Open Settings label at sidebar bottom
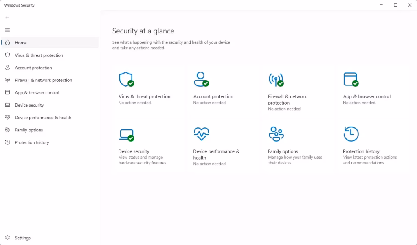Image resolution: width=417 pixels, height=245 pixels. click(x=23, y=238)
